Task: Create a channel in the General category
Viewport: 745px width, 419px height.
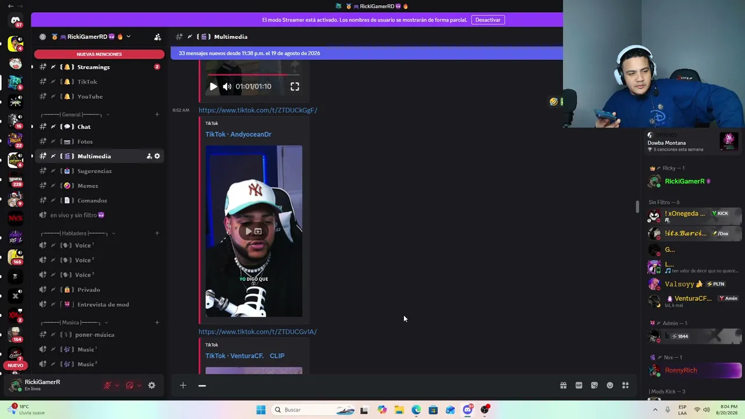Action: click(157, 115)
